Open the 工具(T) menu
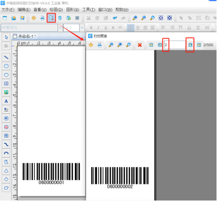 click(89, 10)
